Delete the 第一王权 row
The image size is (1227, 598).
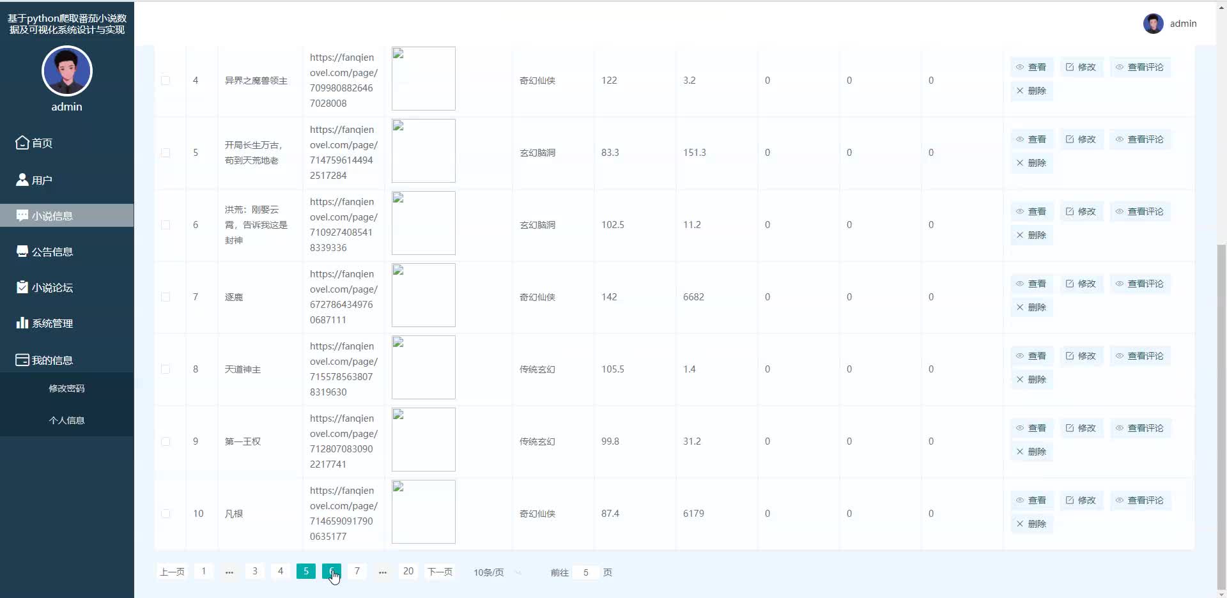1031,452
